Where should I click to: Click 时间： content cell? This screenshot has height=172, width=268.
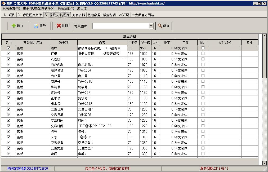(102, 120)
